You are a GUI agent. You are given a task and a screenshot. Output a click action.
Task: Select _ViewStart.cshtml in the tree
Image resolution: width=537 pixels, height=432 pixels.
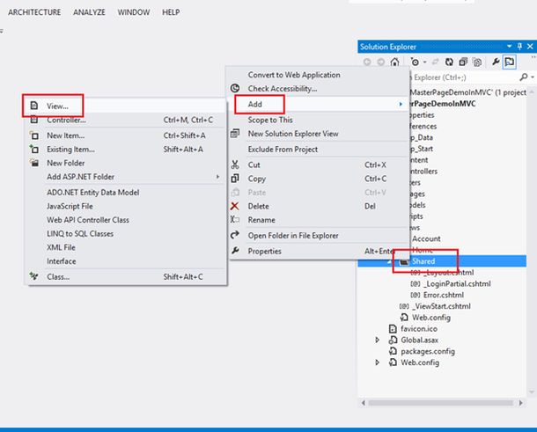point(441,306)
